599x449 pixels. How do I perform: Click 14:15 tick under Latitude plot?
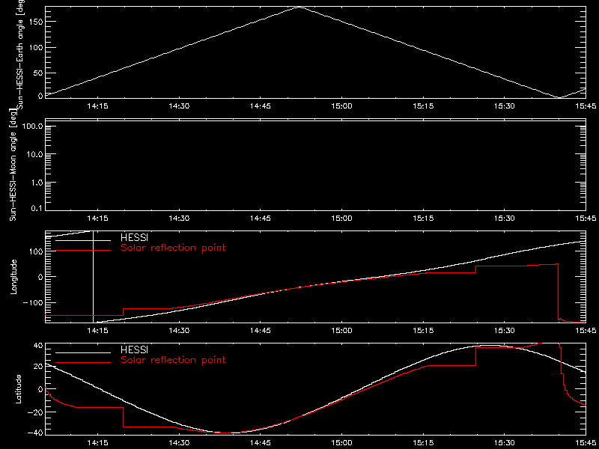coord(98,443)
